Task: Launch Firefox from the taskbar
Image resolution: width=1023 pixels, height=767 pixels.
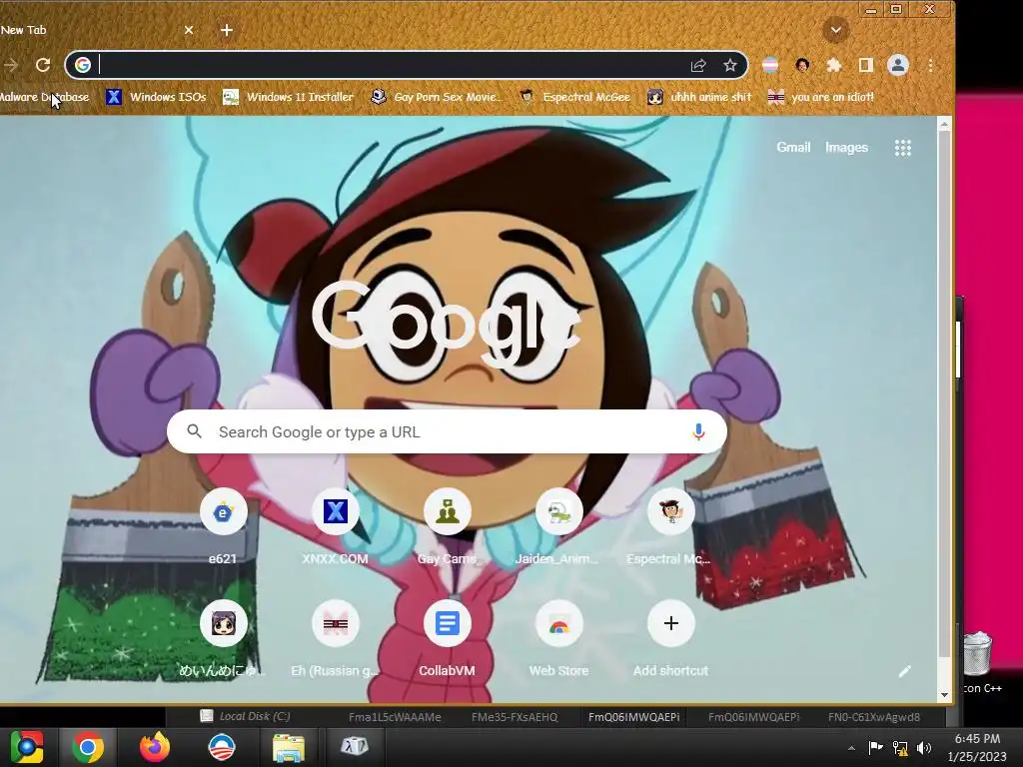Action: coord(155,747)
